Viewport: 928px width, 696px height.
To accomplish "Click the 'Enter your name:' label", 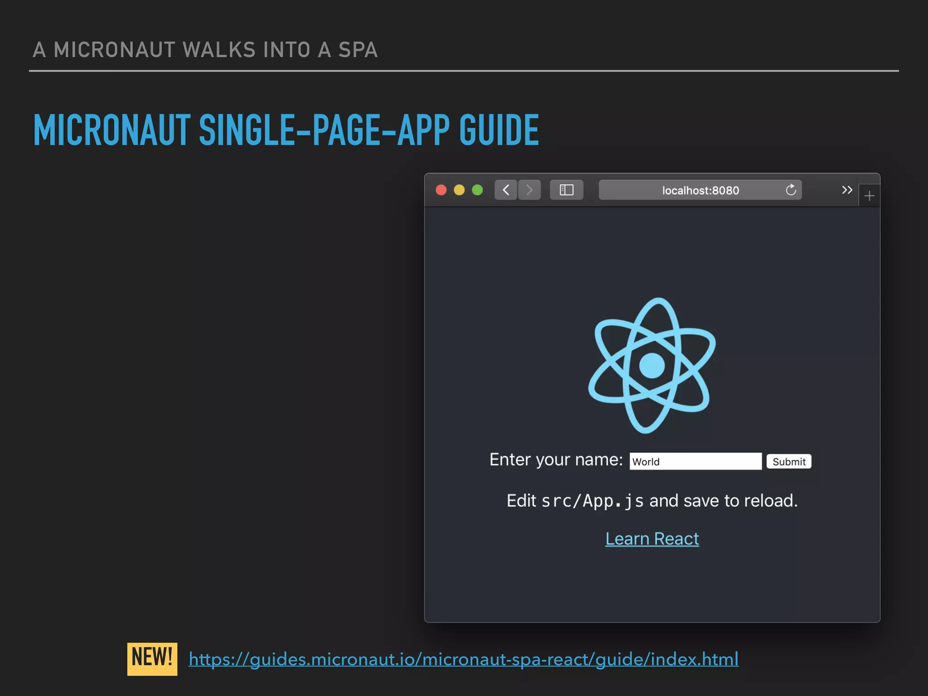I will pos(556,460).
